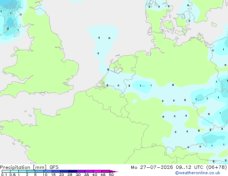This screenshot has height=176, width=228.
Task: Click the '0.1' legend scale label
Action: [4, 175]
